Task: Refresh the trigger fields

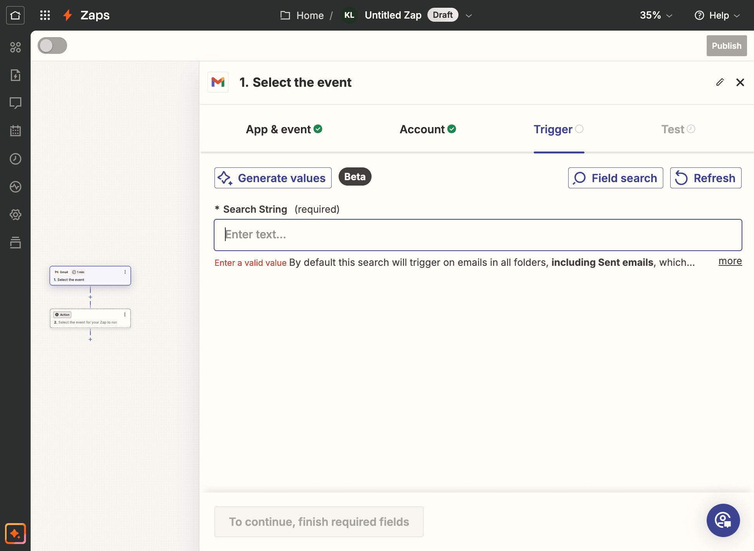Action: (706, 178)
